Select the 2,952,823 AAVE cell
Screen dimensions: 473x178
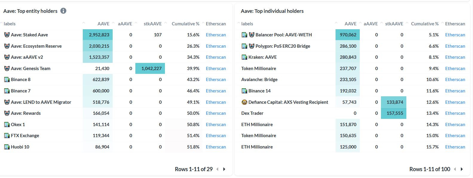98,35
